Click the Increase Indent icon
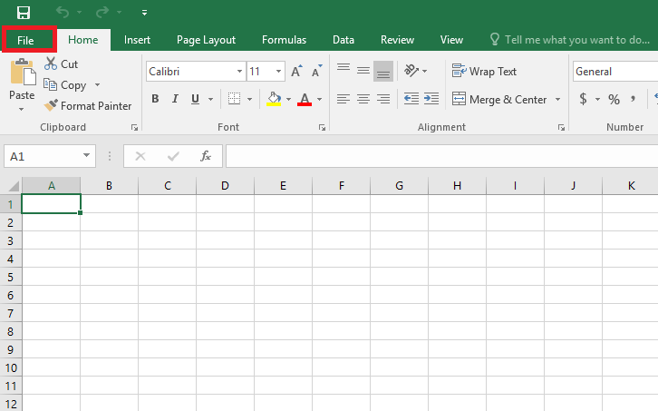Image resolution: width=658 pixels, height=411 pixels. (431, 99)
